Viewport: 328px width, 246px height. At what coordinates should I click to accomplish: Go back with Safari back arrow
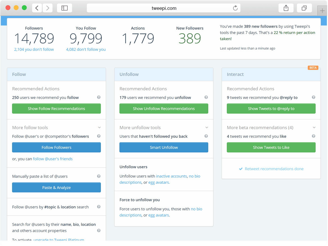click(x=37, y=8)
